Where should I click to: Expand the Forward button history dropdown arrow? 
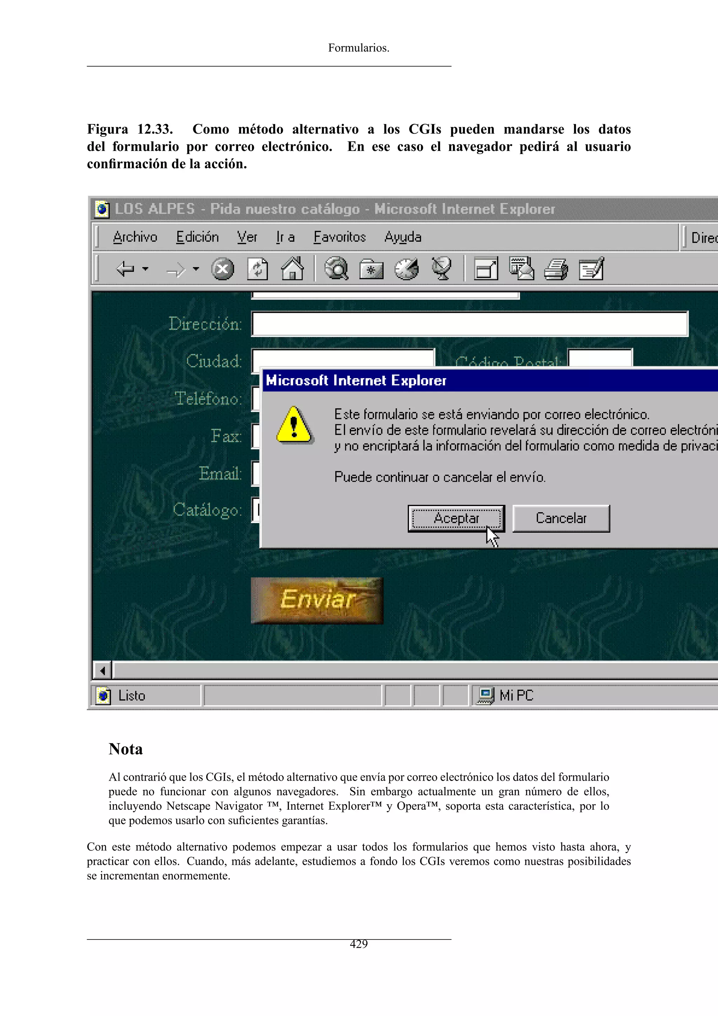tap(196, 269)
